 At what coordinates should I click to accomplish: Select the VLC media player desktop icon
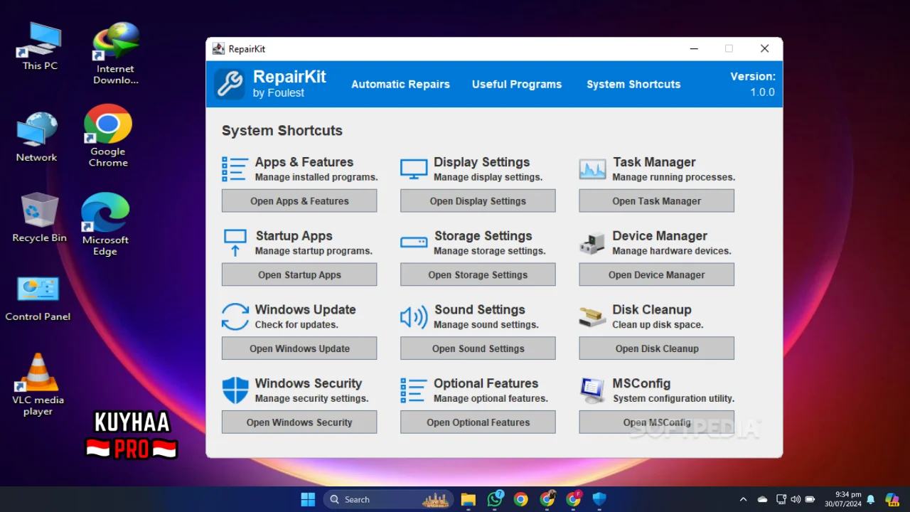[38, 385]
